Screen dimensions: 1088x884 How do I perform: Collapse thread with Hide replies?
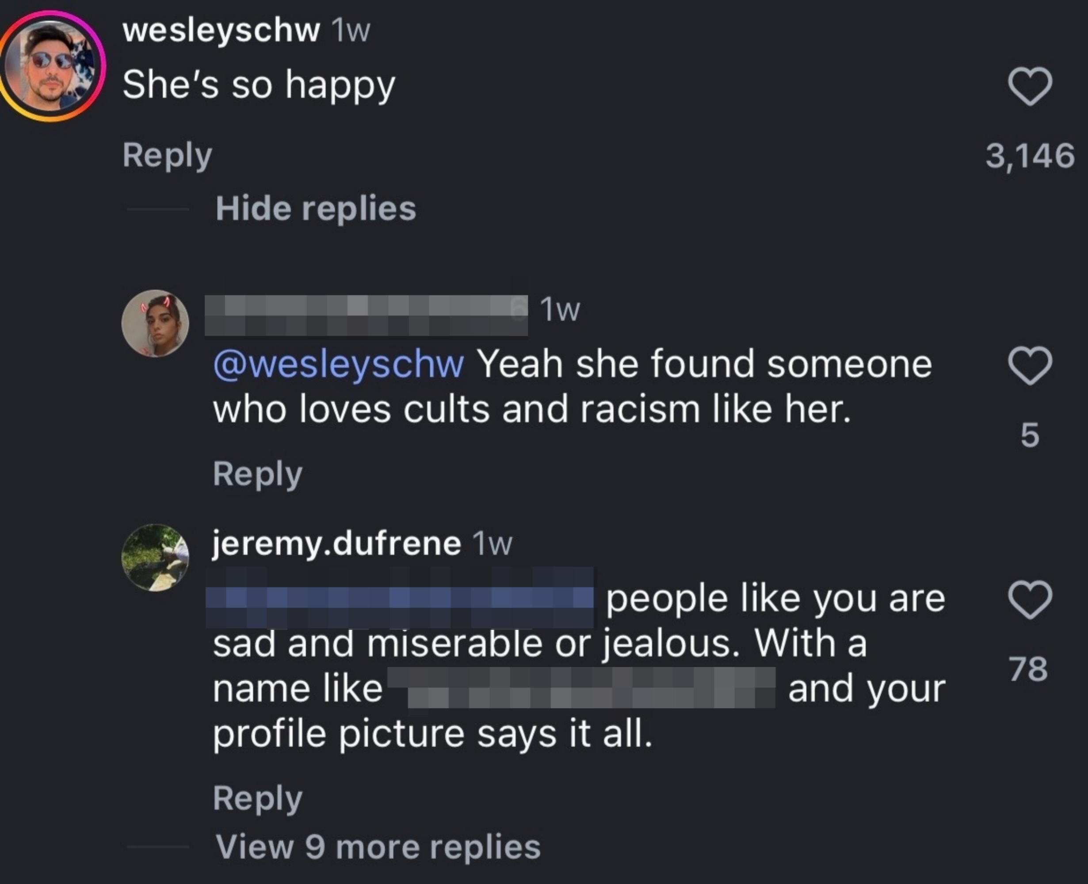(x=316, y=209)
